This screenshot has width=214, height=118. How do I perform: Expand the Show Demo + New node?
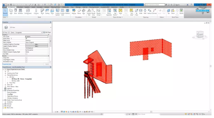click(6, 87)
